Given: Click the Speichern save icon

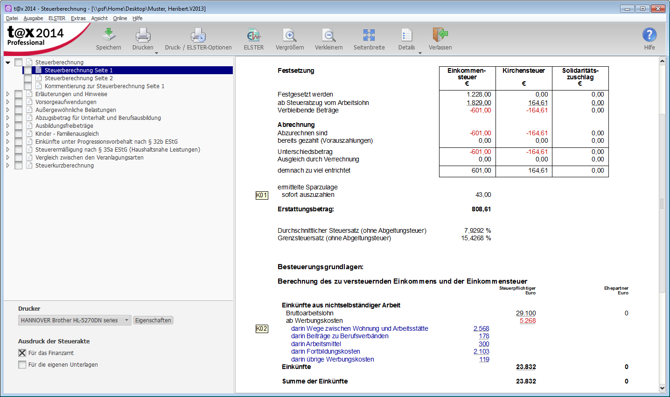Looking at the screenshot, I should click(108, 35).
